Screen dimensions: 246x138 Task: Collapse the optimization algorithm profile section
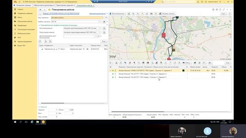point(39,25)
